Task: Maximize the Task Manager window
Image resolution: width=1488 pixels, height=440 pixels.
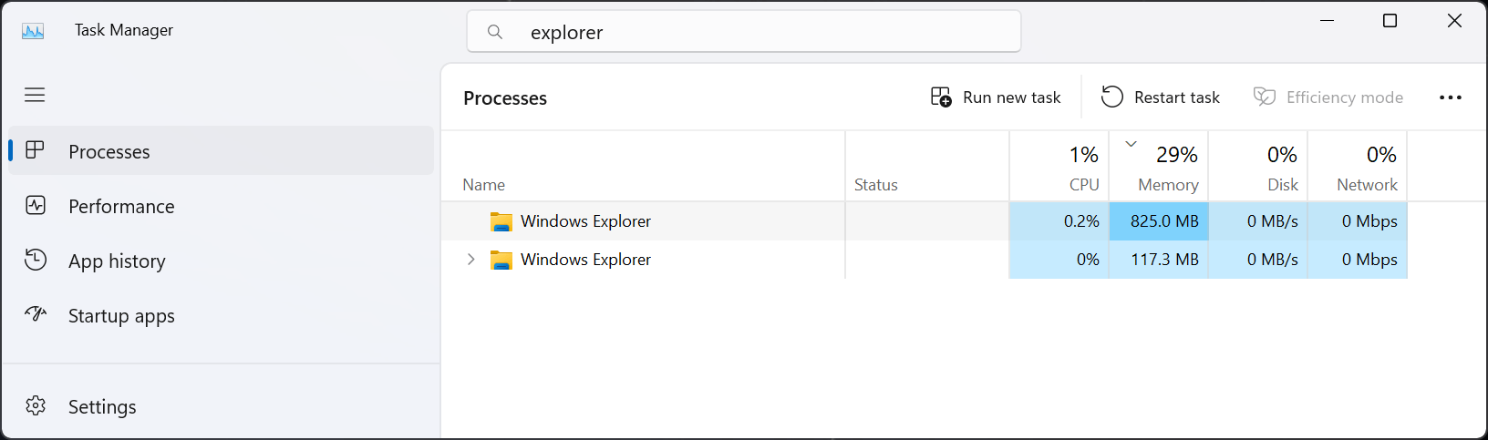Action: click(x=1390, y=21)
